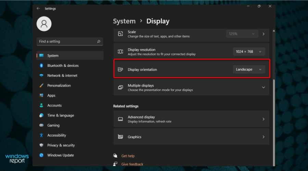Viewport: 308px width, 171px height.
Task: Click the Advanced display laptop icon
Action: pyautogui.click(x=120, y=119)
